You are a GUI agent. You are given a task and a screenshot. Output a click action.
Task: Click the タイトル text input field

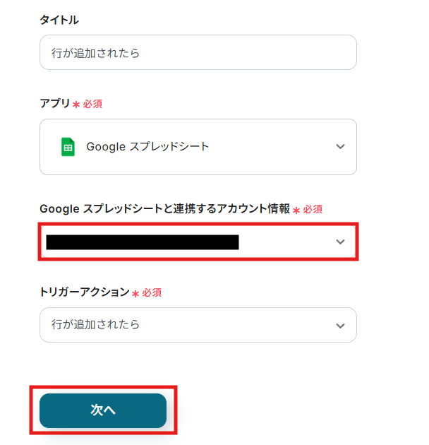coord(198,53)
